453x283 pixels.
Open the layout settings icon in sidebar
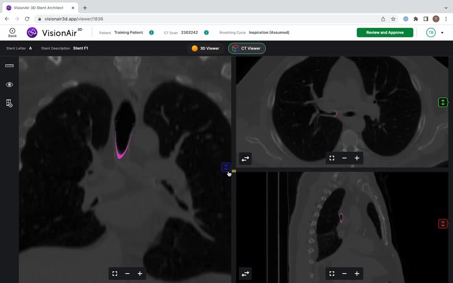point(9,103)
